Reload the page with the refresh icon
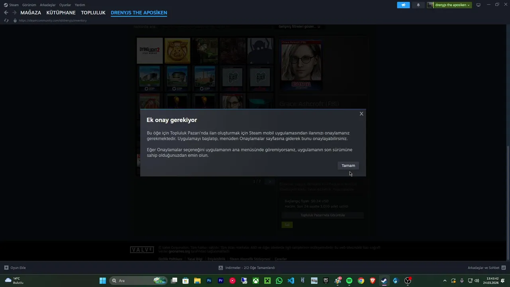Screen dimensions: 510x287 [x=6, y=20]
